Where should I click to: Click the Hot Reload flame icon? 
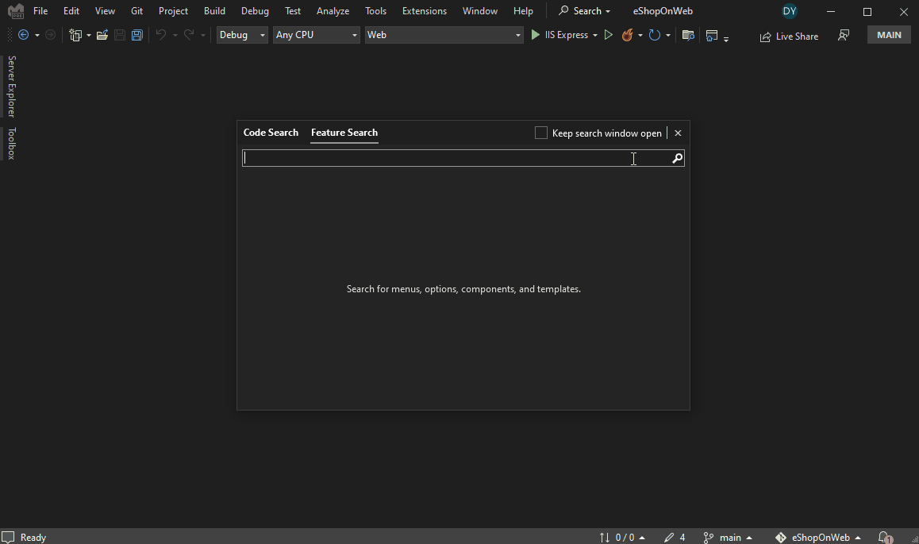pyautogui.click(x=627, y=35)
